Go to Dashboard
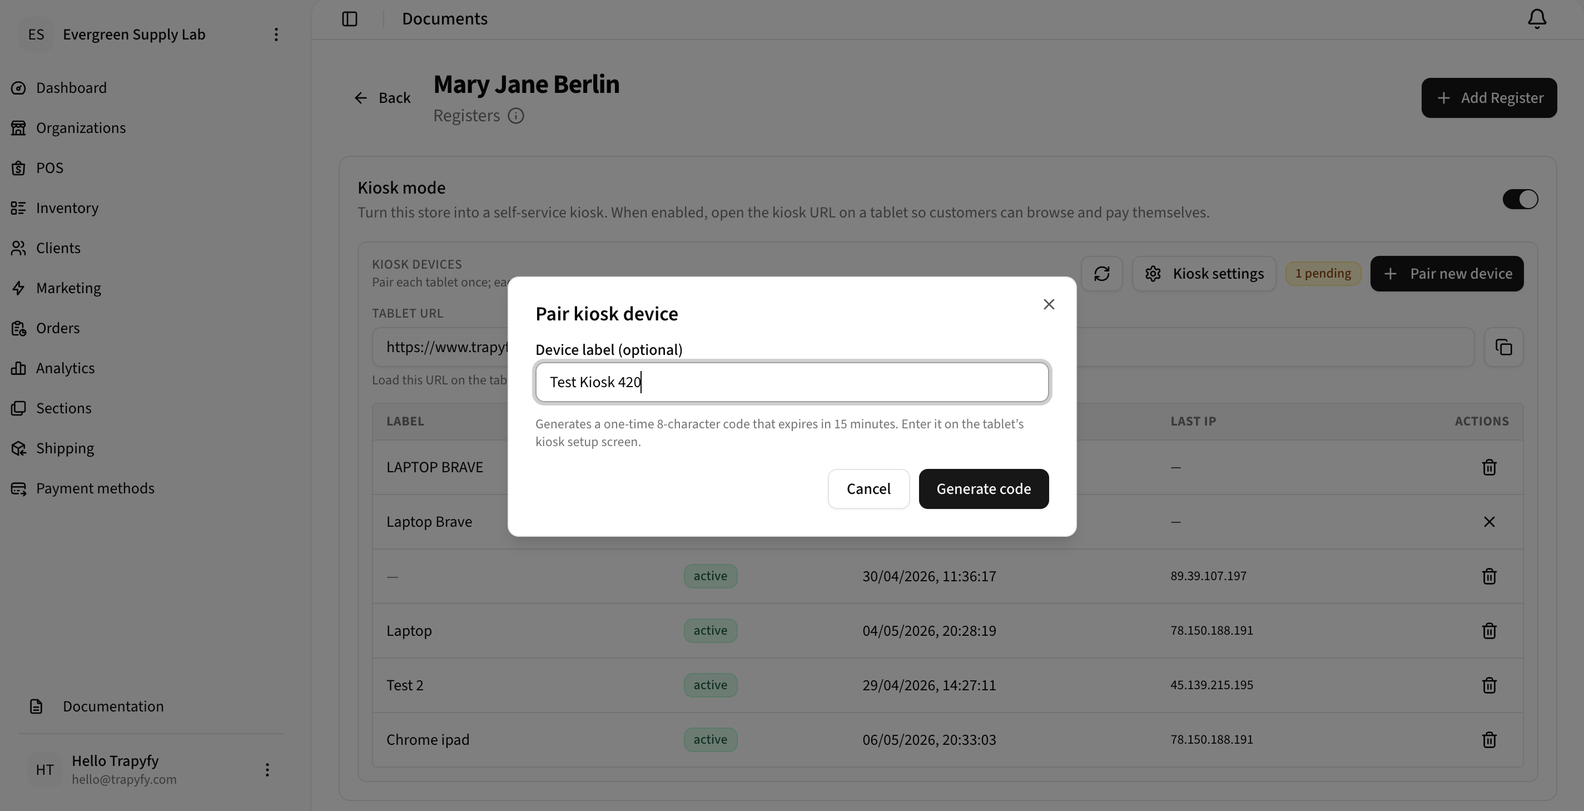1584x811 pixels. pos(71,88)
